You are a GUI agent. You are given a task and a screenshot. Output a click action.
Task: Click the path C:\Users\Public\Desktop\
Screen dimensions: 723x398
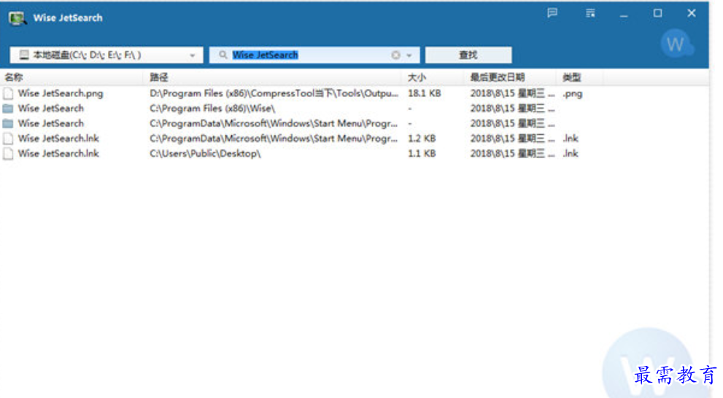pyautogui.click(x=205, y=154)
